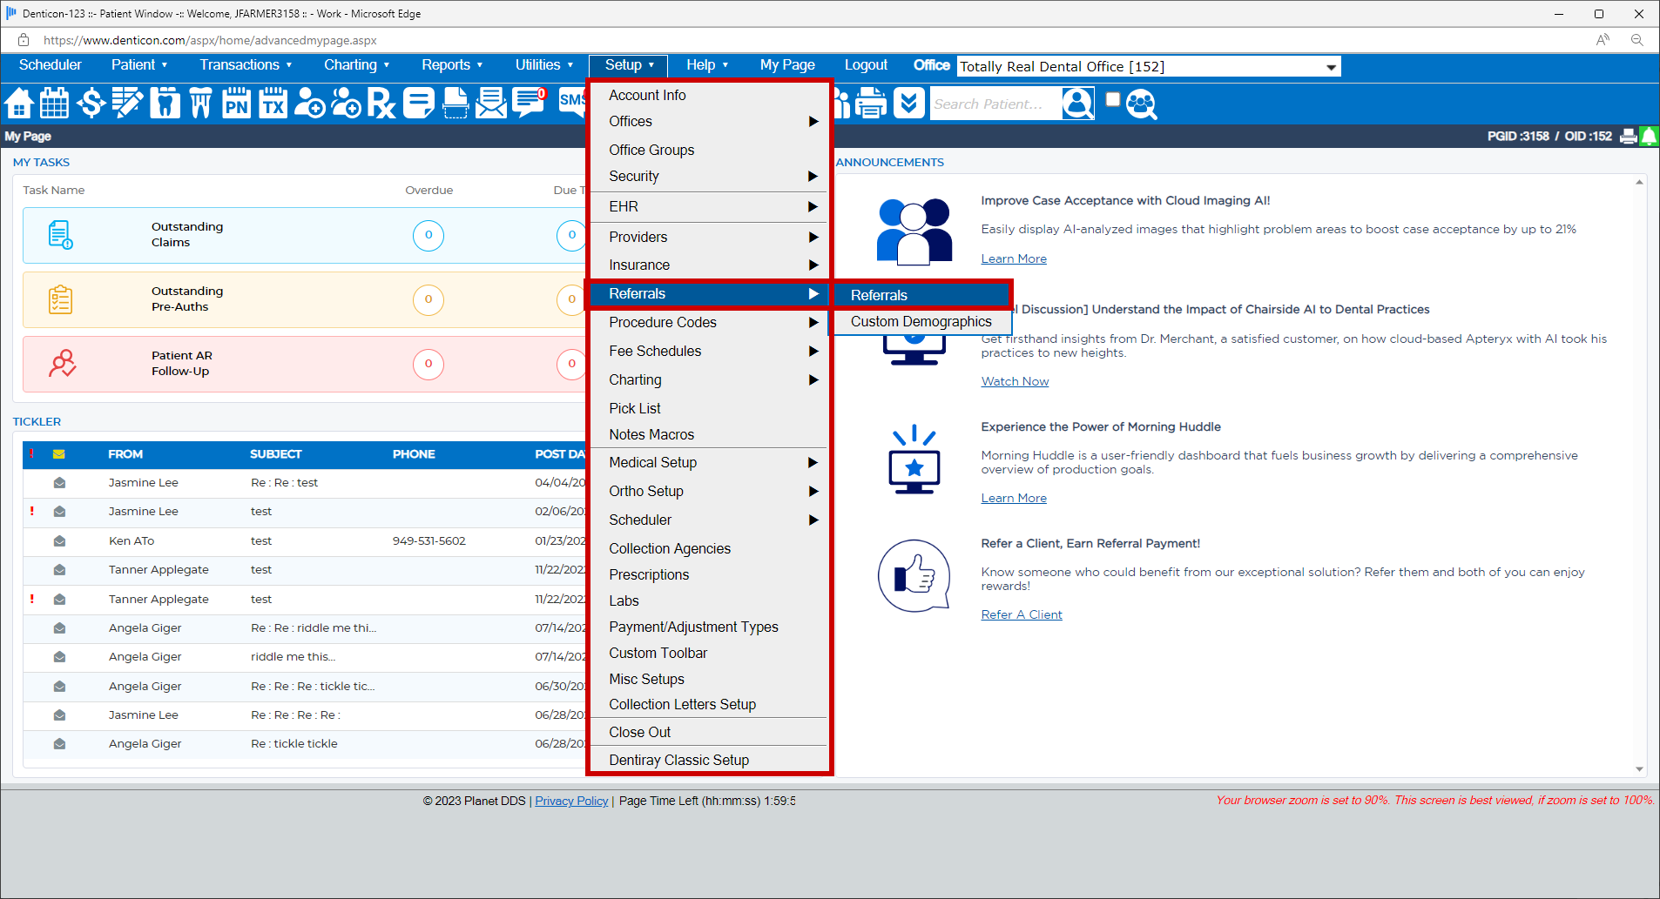
Task: Open the Rx prescriptions icon
Action: tap(381, 104)
